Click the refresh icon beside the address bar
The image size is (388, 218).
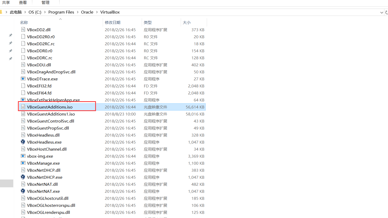coord(386,12)
